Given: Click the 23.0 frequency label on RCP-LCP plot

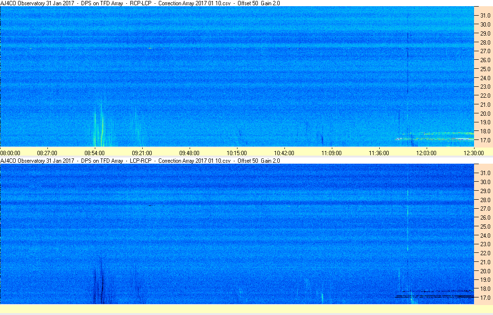Looking at the screenshot, I should click(485, 86).
